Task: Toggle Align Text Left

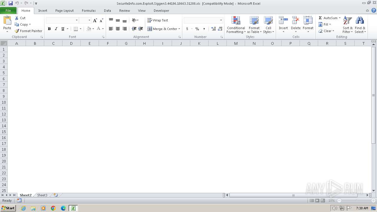Action: (x=111, y=29)
